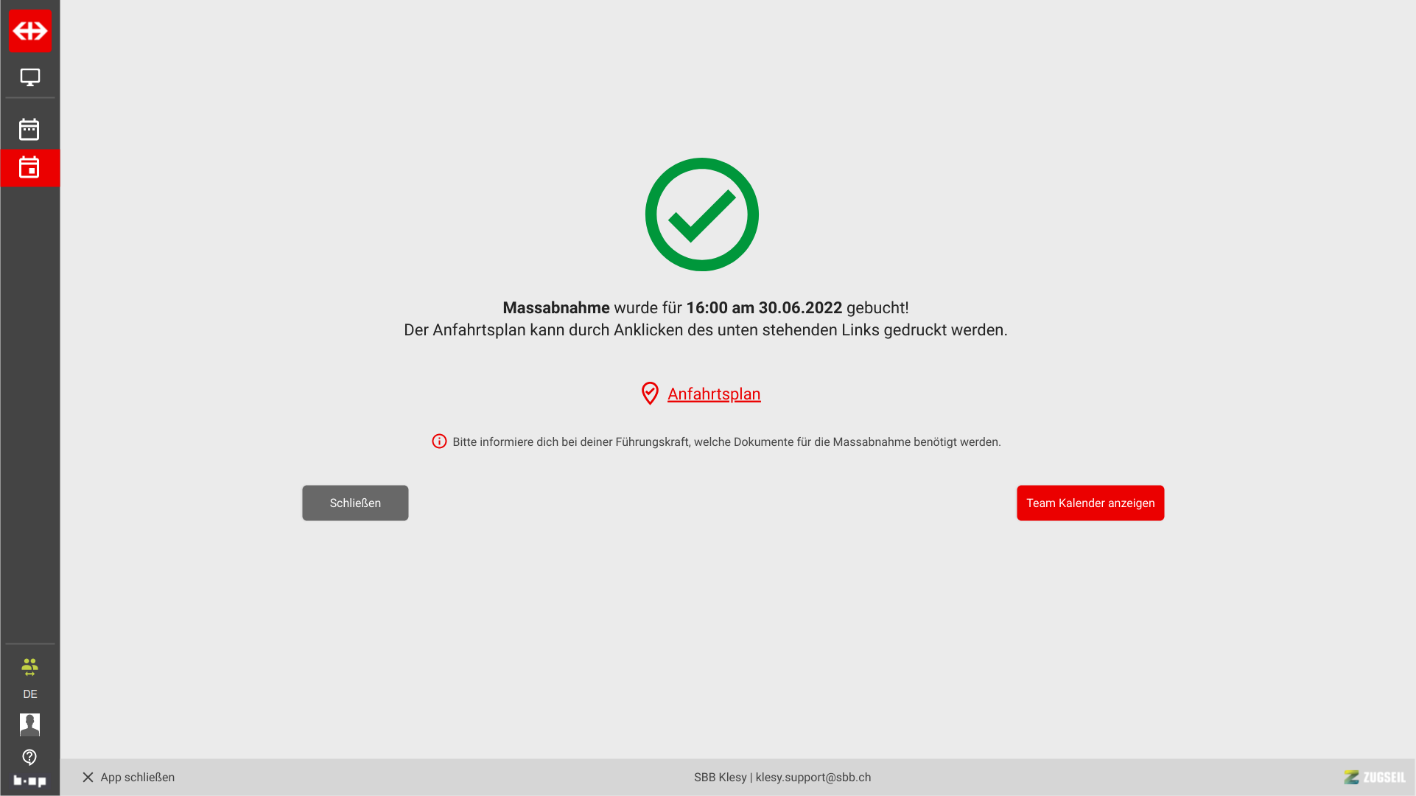
Task: Click the grey Schließen button
Action: tap(355, 503)
